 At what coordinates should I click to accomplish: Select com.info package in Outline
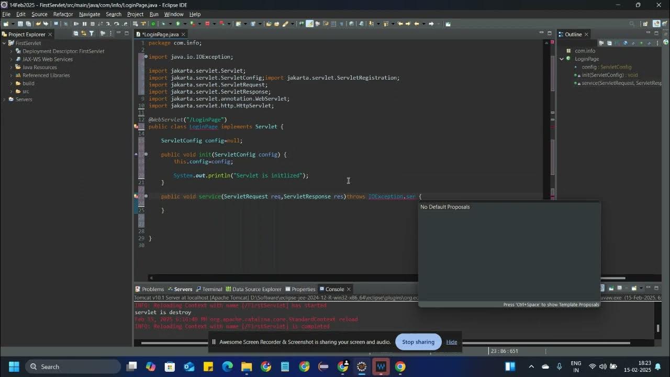tap(585, 51)
